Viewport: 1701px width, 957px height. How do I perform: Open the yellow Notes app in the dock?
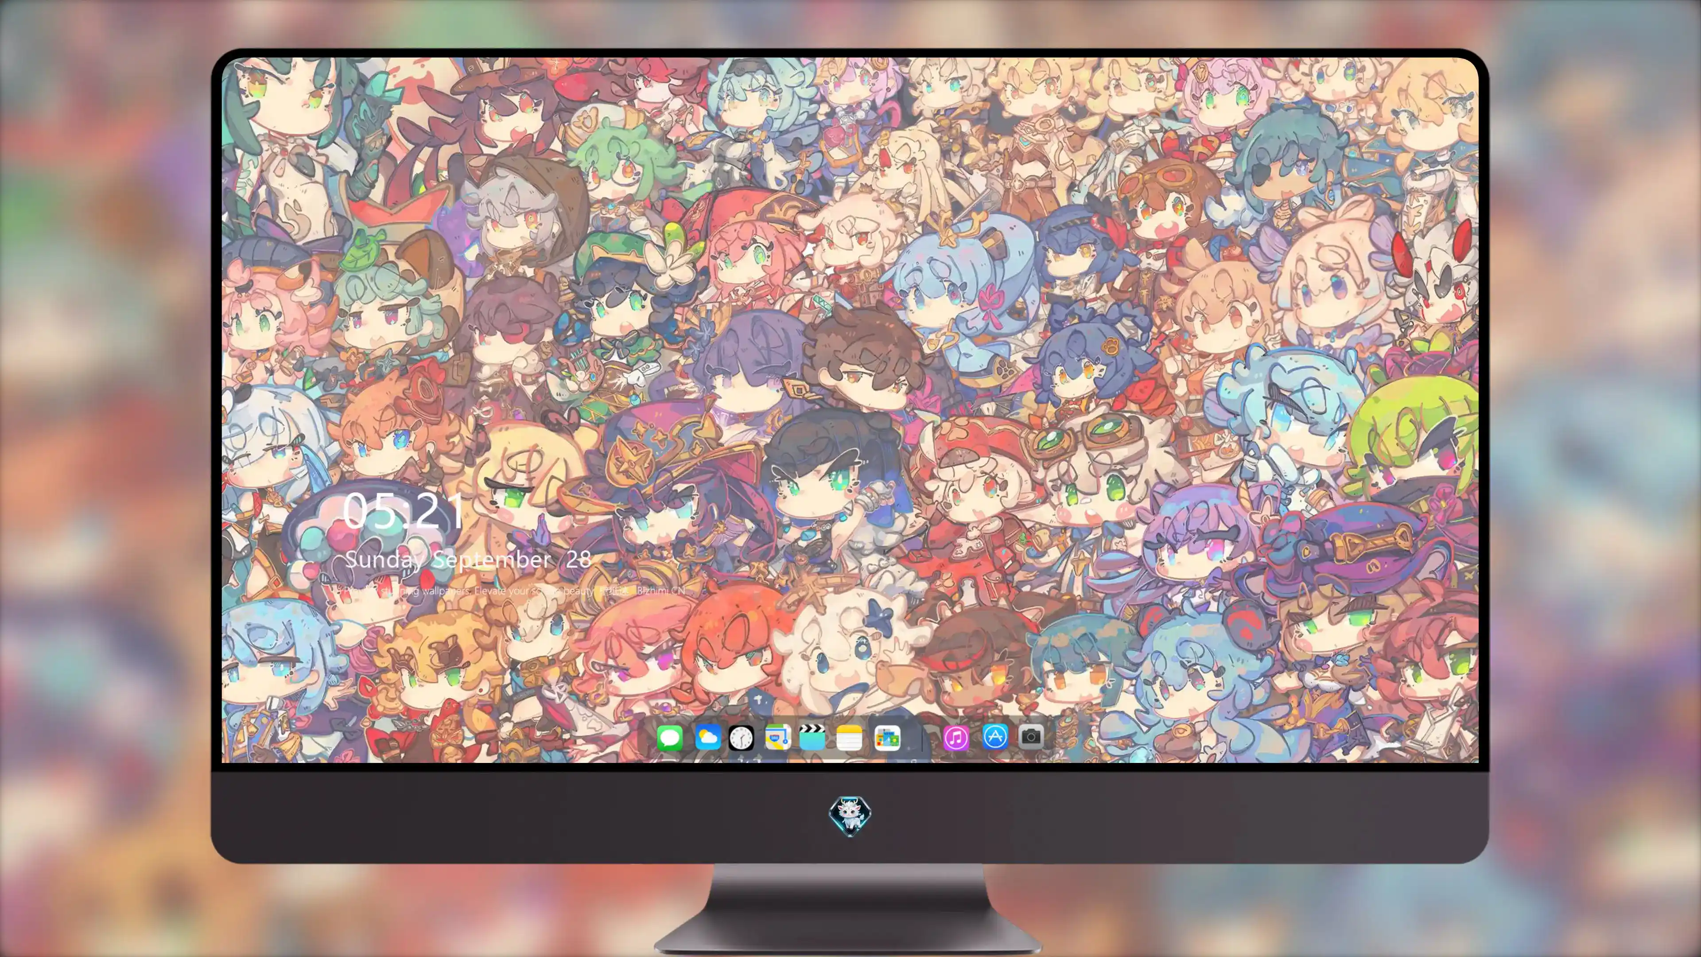(x=849, y=737)
